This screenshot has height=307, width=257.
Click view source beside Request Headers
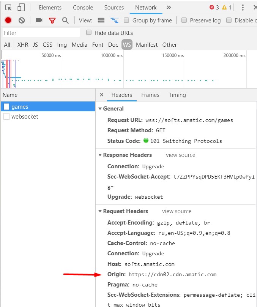(x=177, y=211)
